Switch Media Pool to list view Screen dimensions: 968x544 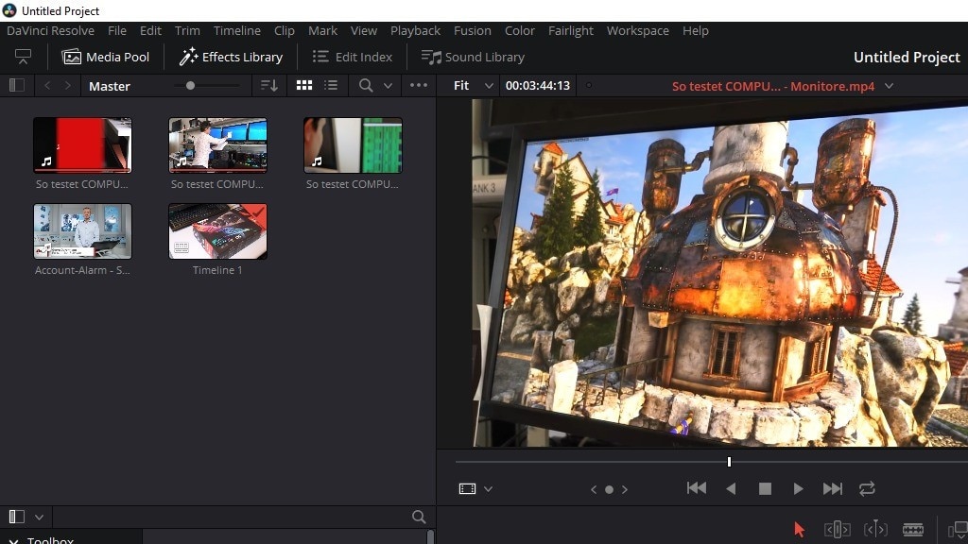tap(331, 85)
